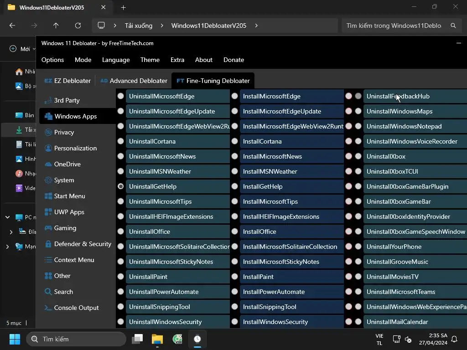Select radio button beside UninstallWindowsMaps
This screenshot has height=350, width=467.
pyautogui.click(x=358, y=111)
